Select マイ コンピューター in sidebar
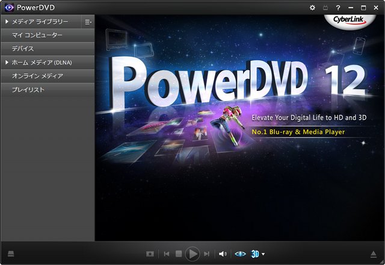 click(x=48, y=35)
